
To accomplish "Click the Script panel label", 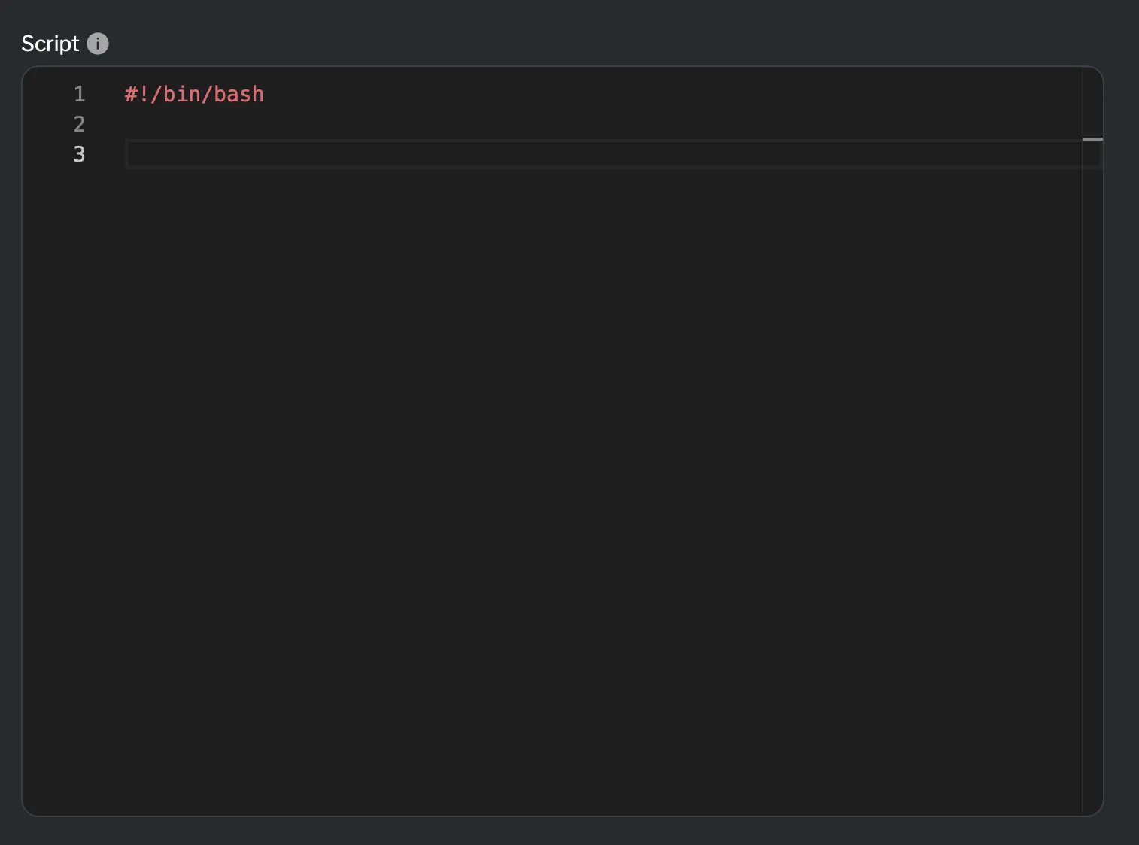I will click(x=50, y=44).
